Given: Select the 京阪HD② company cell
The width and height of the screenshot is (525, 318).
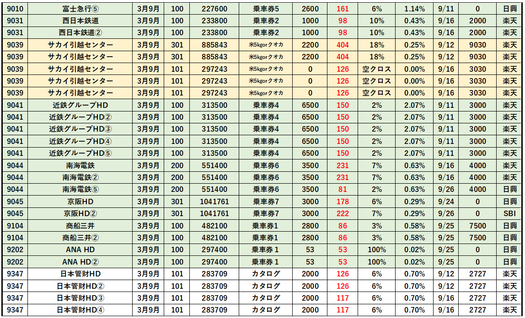Looking at the screenshot, I should pyautogui.click(x=80, y=214).
